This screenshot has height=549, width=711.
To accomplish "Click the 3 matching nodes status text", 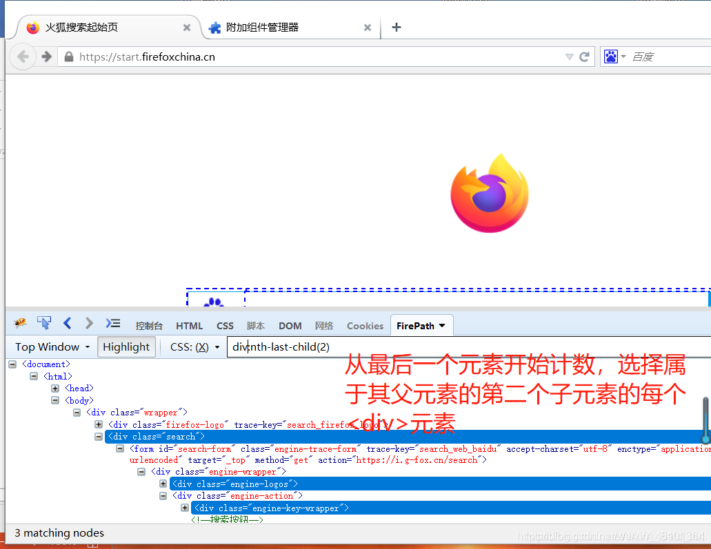I will 59,532.
